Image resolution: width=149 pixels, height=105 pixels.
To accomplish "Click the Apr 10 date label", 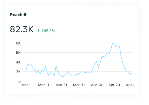I will click(x=97, y=85).
